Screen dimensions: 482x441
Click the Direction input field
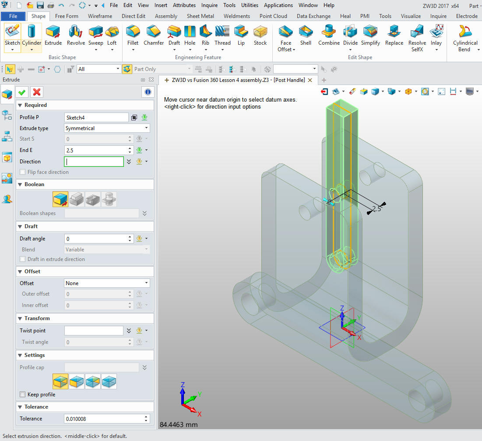pos(94,162)
